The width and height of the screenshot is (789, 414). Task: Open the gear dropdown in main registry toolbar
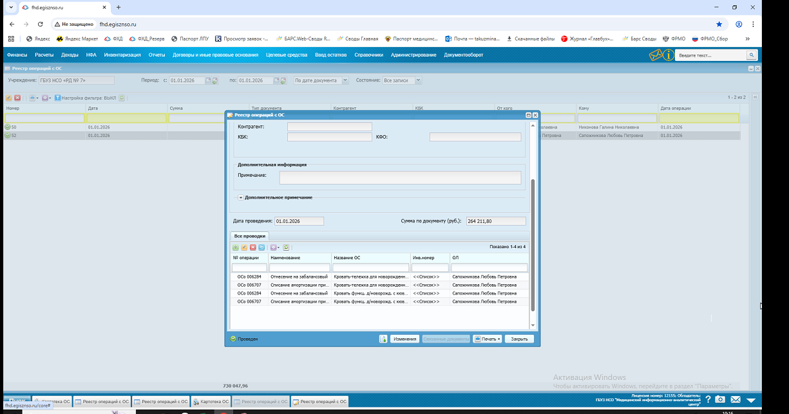(46, 98)
